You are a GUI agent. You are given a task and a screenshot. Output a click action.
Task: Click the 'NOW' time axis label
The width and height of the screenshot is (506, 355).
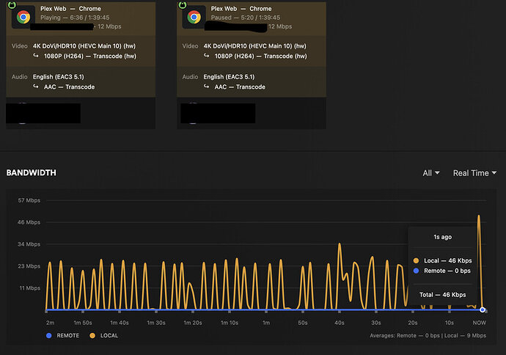click(479, 323)
